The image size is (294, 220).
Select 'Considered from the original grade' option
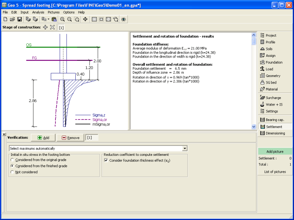coord(13,160)
